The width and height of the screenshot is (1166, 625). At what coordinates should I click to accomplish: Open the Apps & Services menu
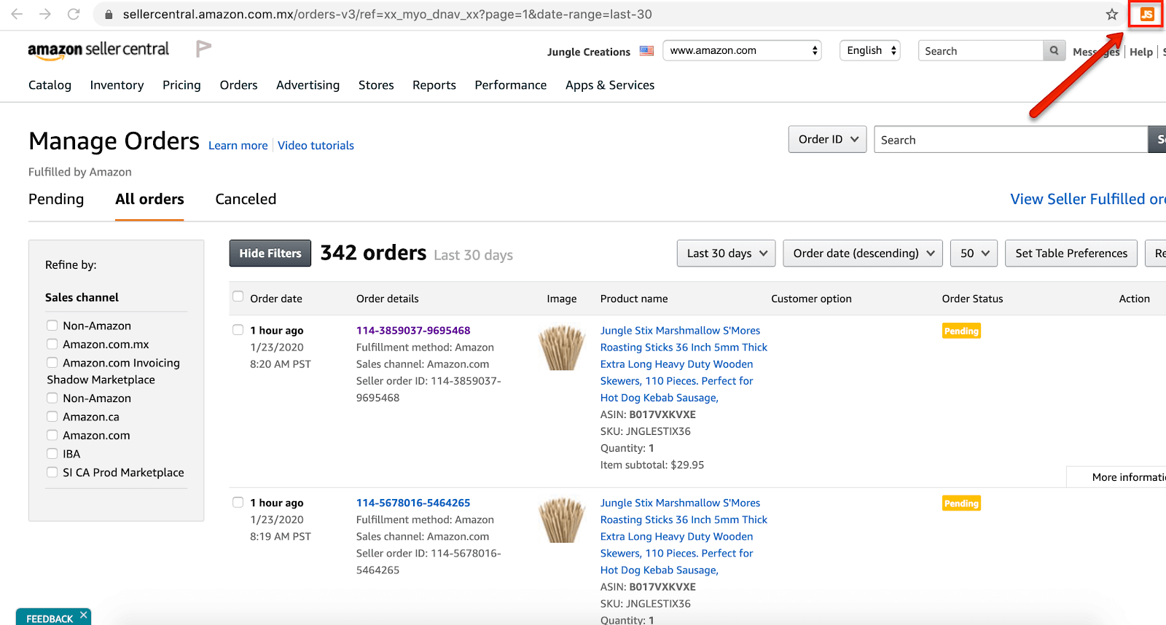(x=610, y=85)
